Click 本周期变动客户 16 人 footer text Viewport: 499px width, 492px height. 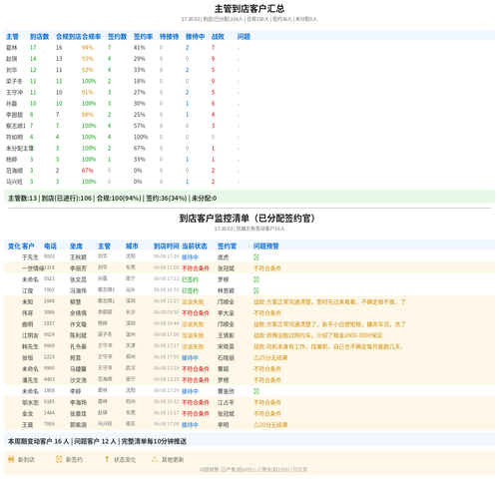(38, 441)
